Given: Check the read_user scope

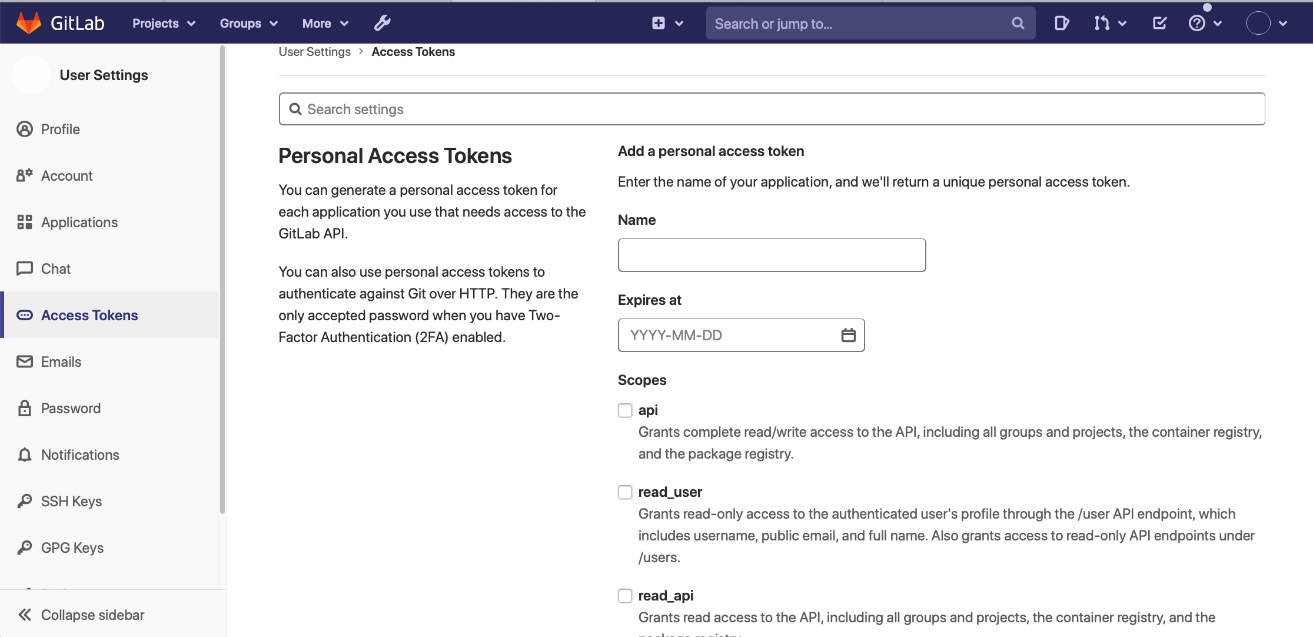Looking at the screenshot, I should click(625, 492).
